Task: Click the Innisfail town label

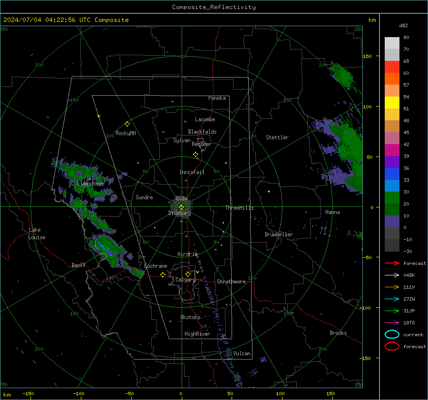Action: point(192,172)
